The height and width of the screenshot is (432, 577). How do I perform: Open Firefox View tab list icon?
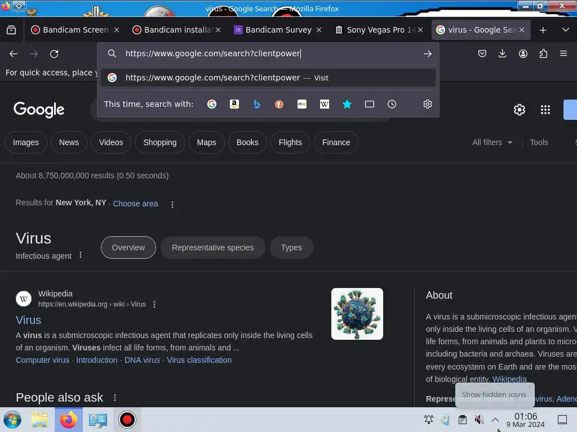[11, 30]
